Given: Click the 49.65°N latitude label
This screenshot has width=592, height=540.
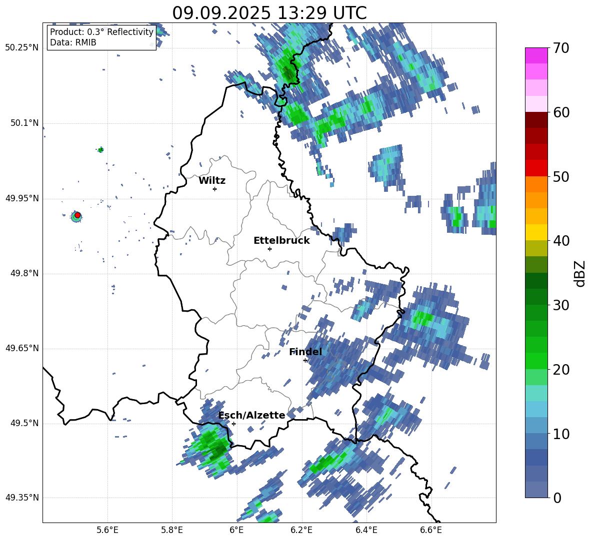Looking at the screenshot, I should 22,349.
